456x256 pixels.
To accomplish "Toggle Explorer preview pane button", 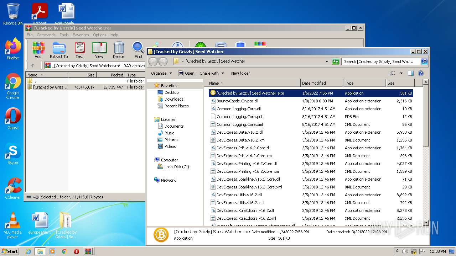I will coord(410,73).
